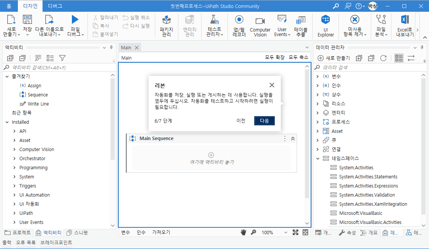The height and width of the screenshot is (249, 429).
Task: Open UI Explorer
Action: point(326,20)
